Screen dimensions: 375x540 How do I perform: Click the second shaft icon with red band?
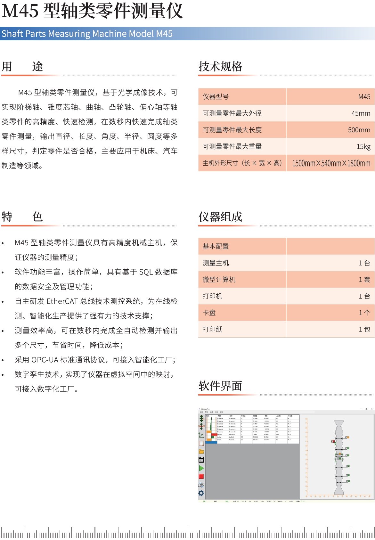click(x=201, y=426)
